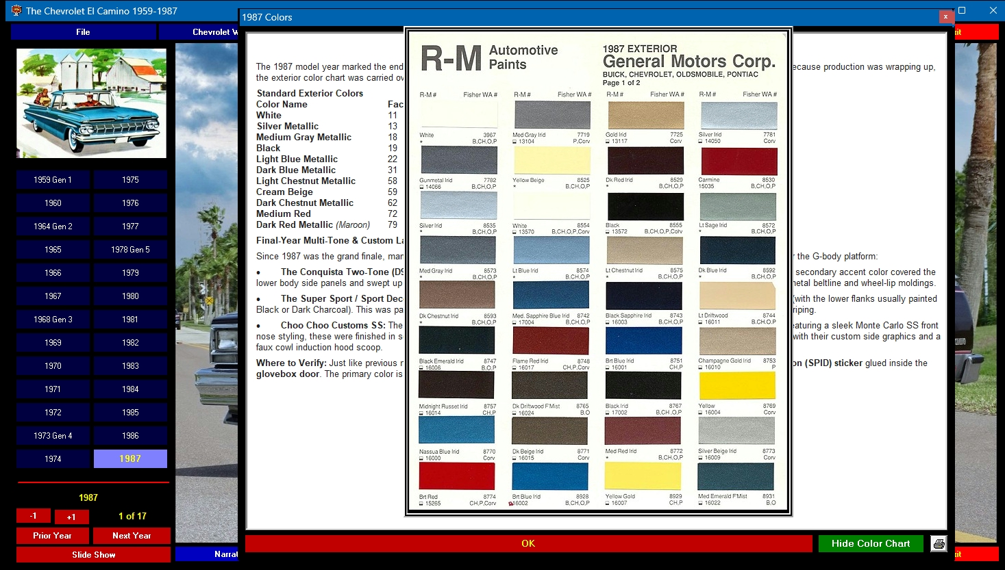The image size is (1005, 570).
Task: Jump to the 1966 model year
Action: pyautogui.click(x=53, y=273)
